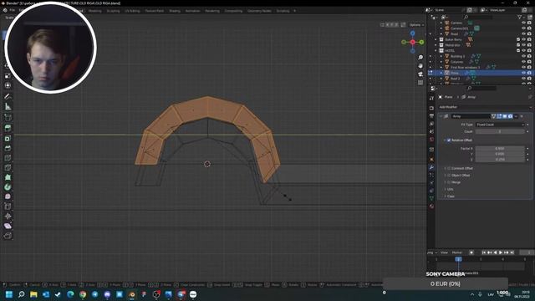Collapse the Array modifier panel

[441, 116]
